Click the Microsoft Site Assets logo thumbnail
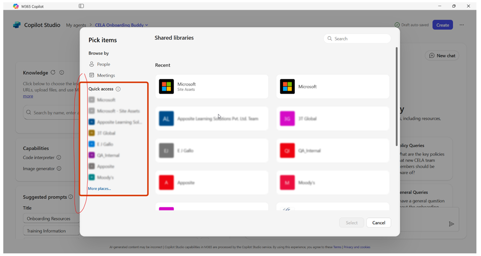Screen dimensions: 481x256 pos(166,86)
